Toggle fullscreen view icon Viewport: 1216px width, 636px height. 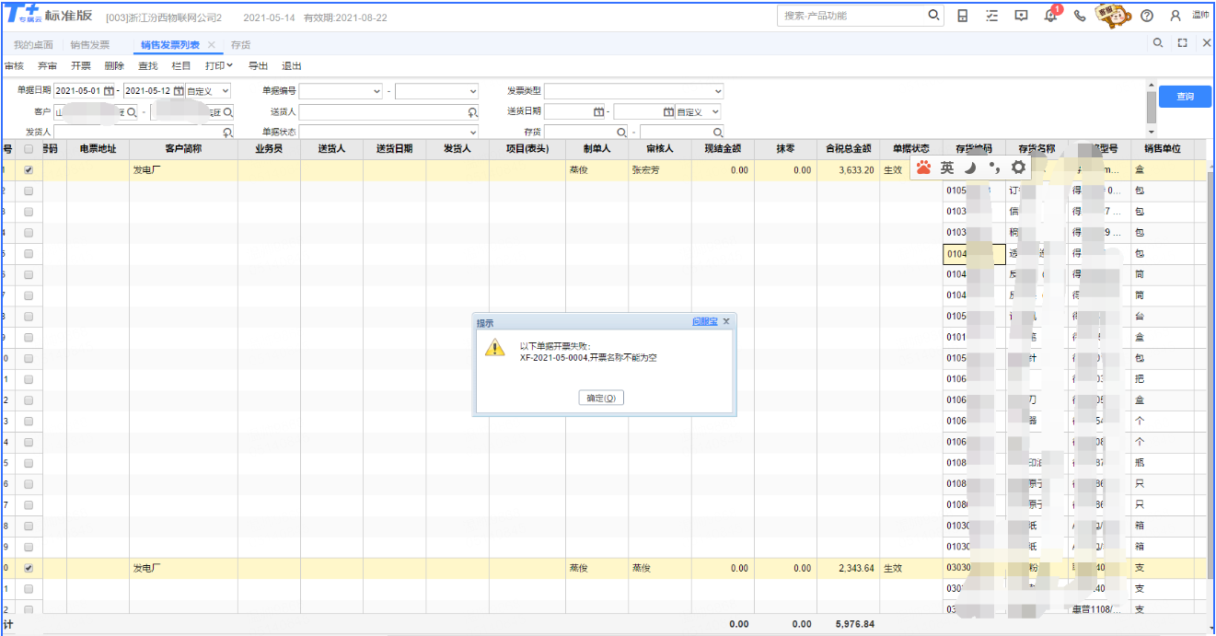click(x=1183, y=43)
